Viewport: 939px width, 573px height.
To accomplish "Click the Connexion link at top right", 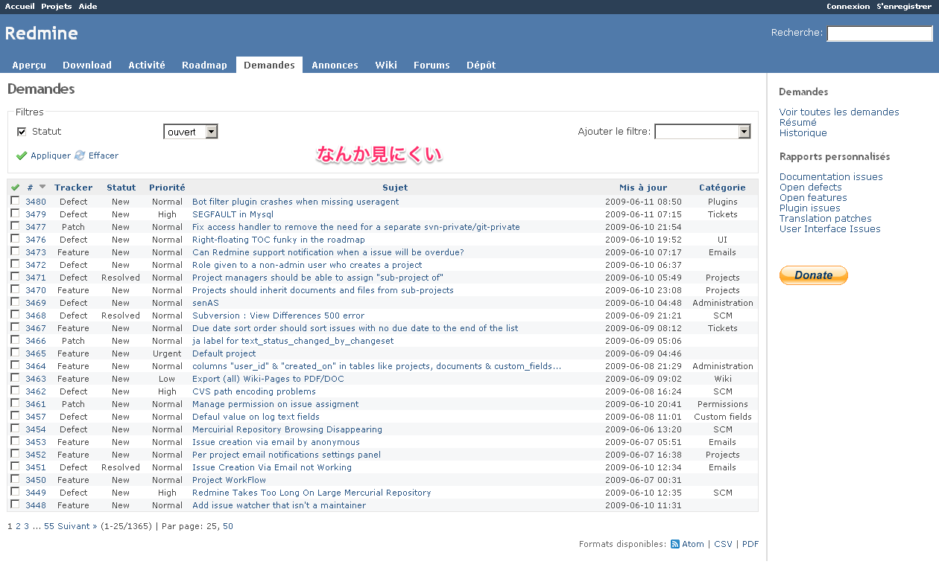I will (x=848, y=6).
